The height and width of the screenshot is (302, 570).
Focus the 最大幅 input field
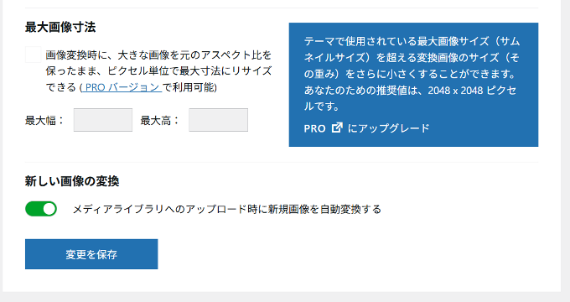103,120
